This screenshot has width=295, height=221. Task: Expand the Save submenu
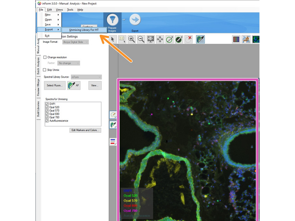[49, 24]
